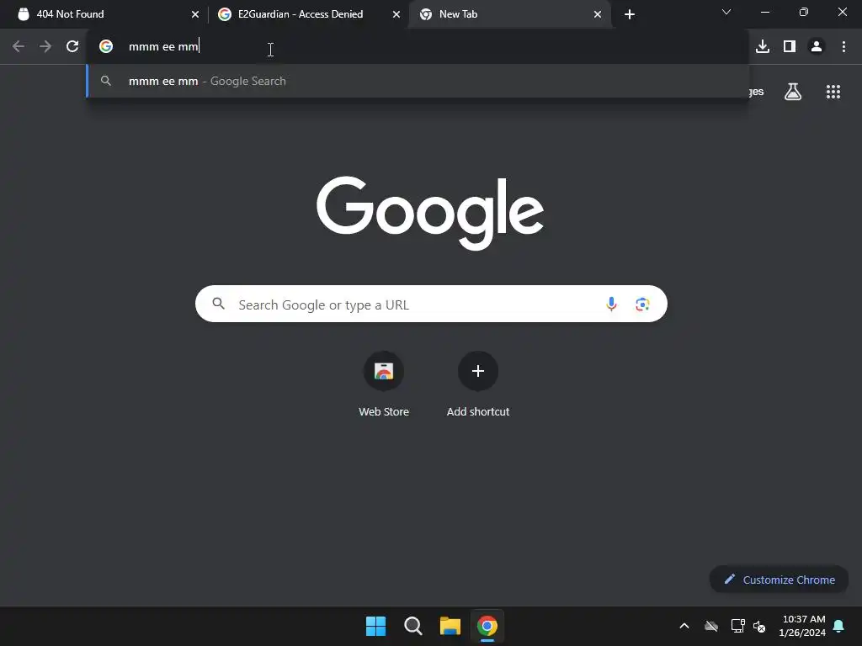Screen dimensions: 862x646
Task: Start voice search with microphone icon
Action: click(611, 304)
